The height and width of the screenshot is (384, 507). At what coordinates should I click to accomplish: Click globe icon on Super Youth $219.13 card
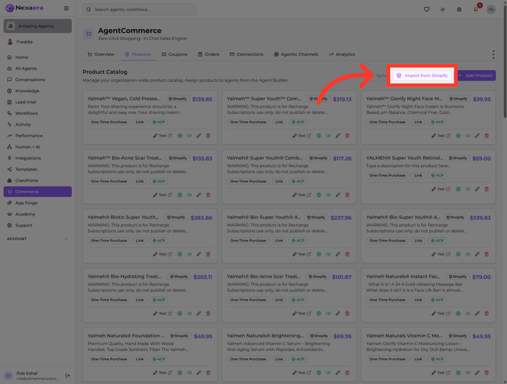[319, 136]
